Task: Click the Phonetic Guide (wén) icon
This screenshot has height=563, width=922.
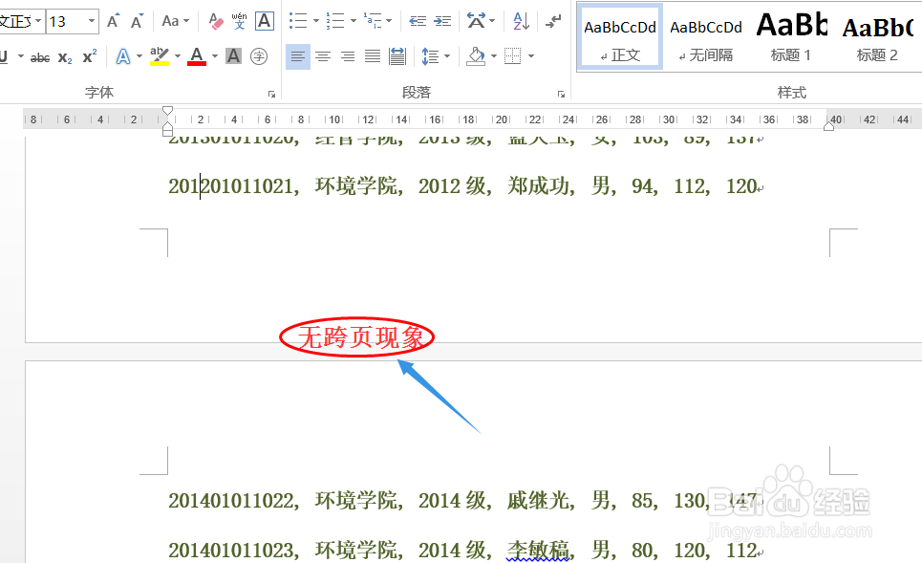Action: (237, 21)
